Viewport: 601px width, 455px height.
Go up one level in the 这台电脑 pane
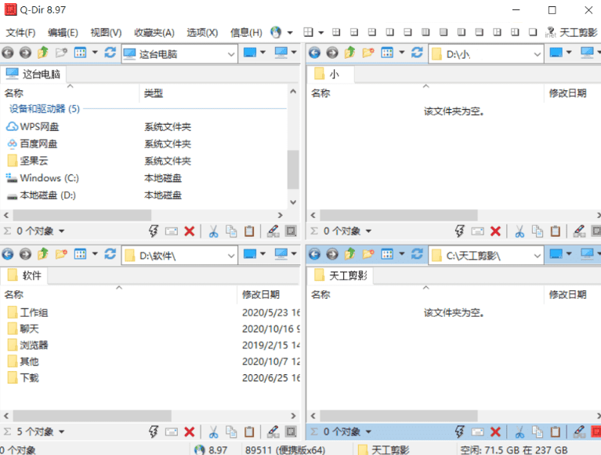coord(43,53)
